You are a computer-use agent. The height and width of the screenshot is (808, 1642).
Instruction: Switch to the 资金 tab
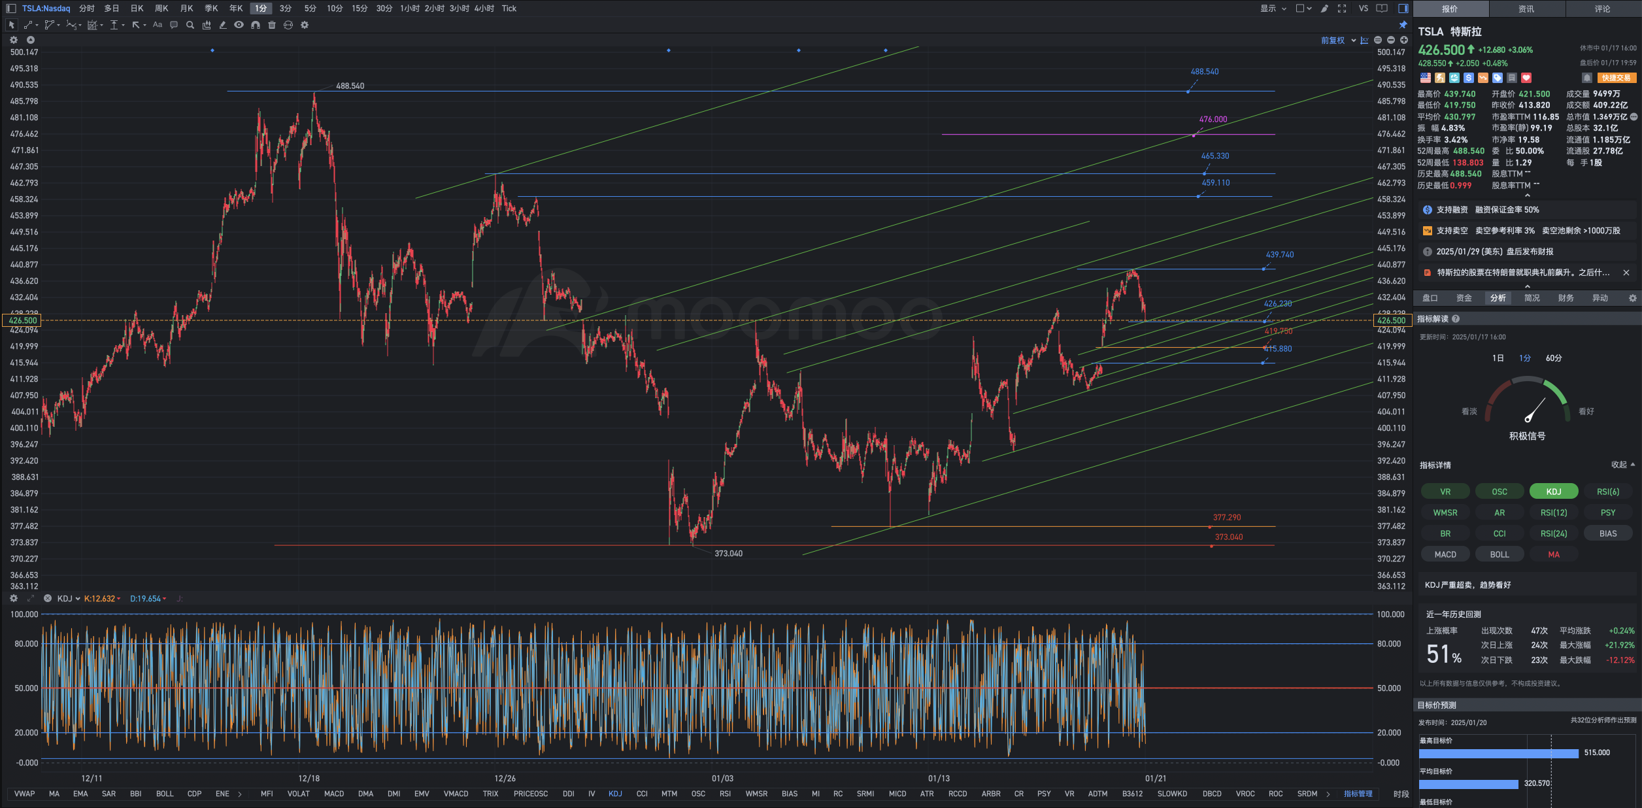(x=1464, y=298)
